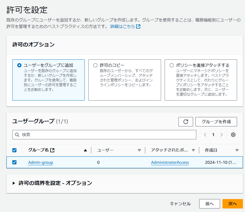Select ユーザーをグループに追加 radio option

pyautogui.click(x=19, y=65)
